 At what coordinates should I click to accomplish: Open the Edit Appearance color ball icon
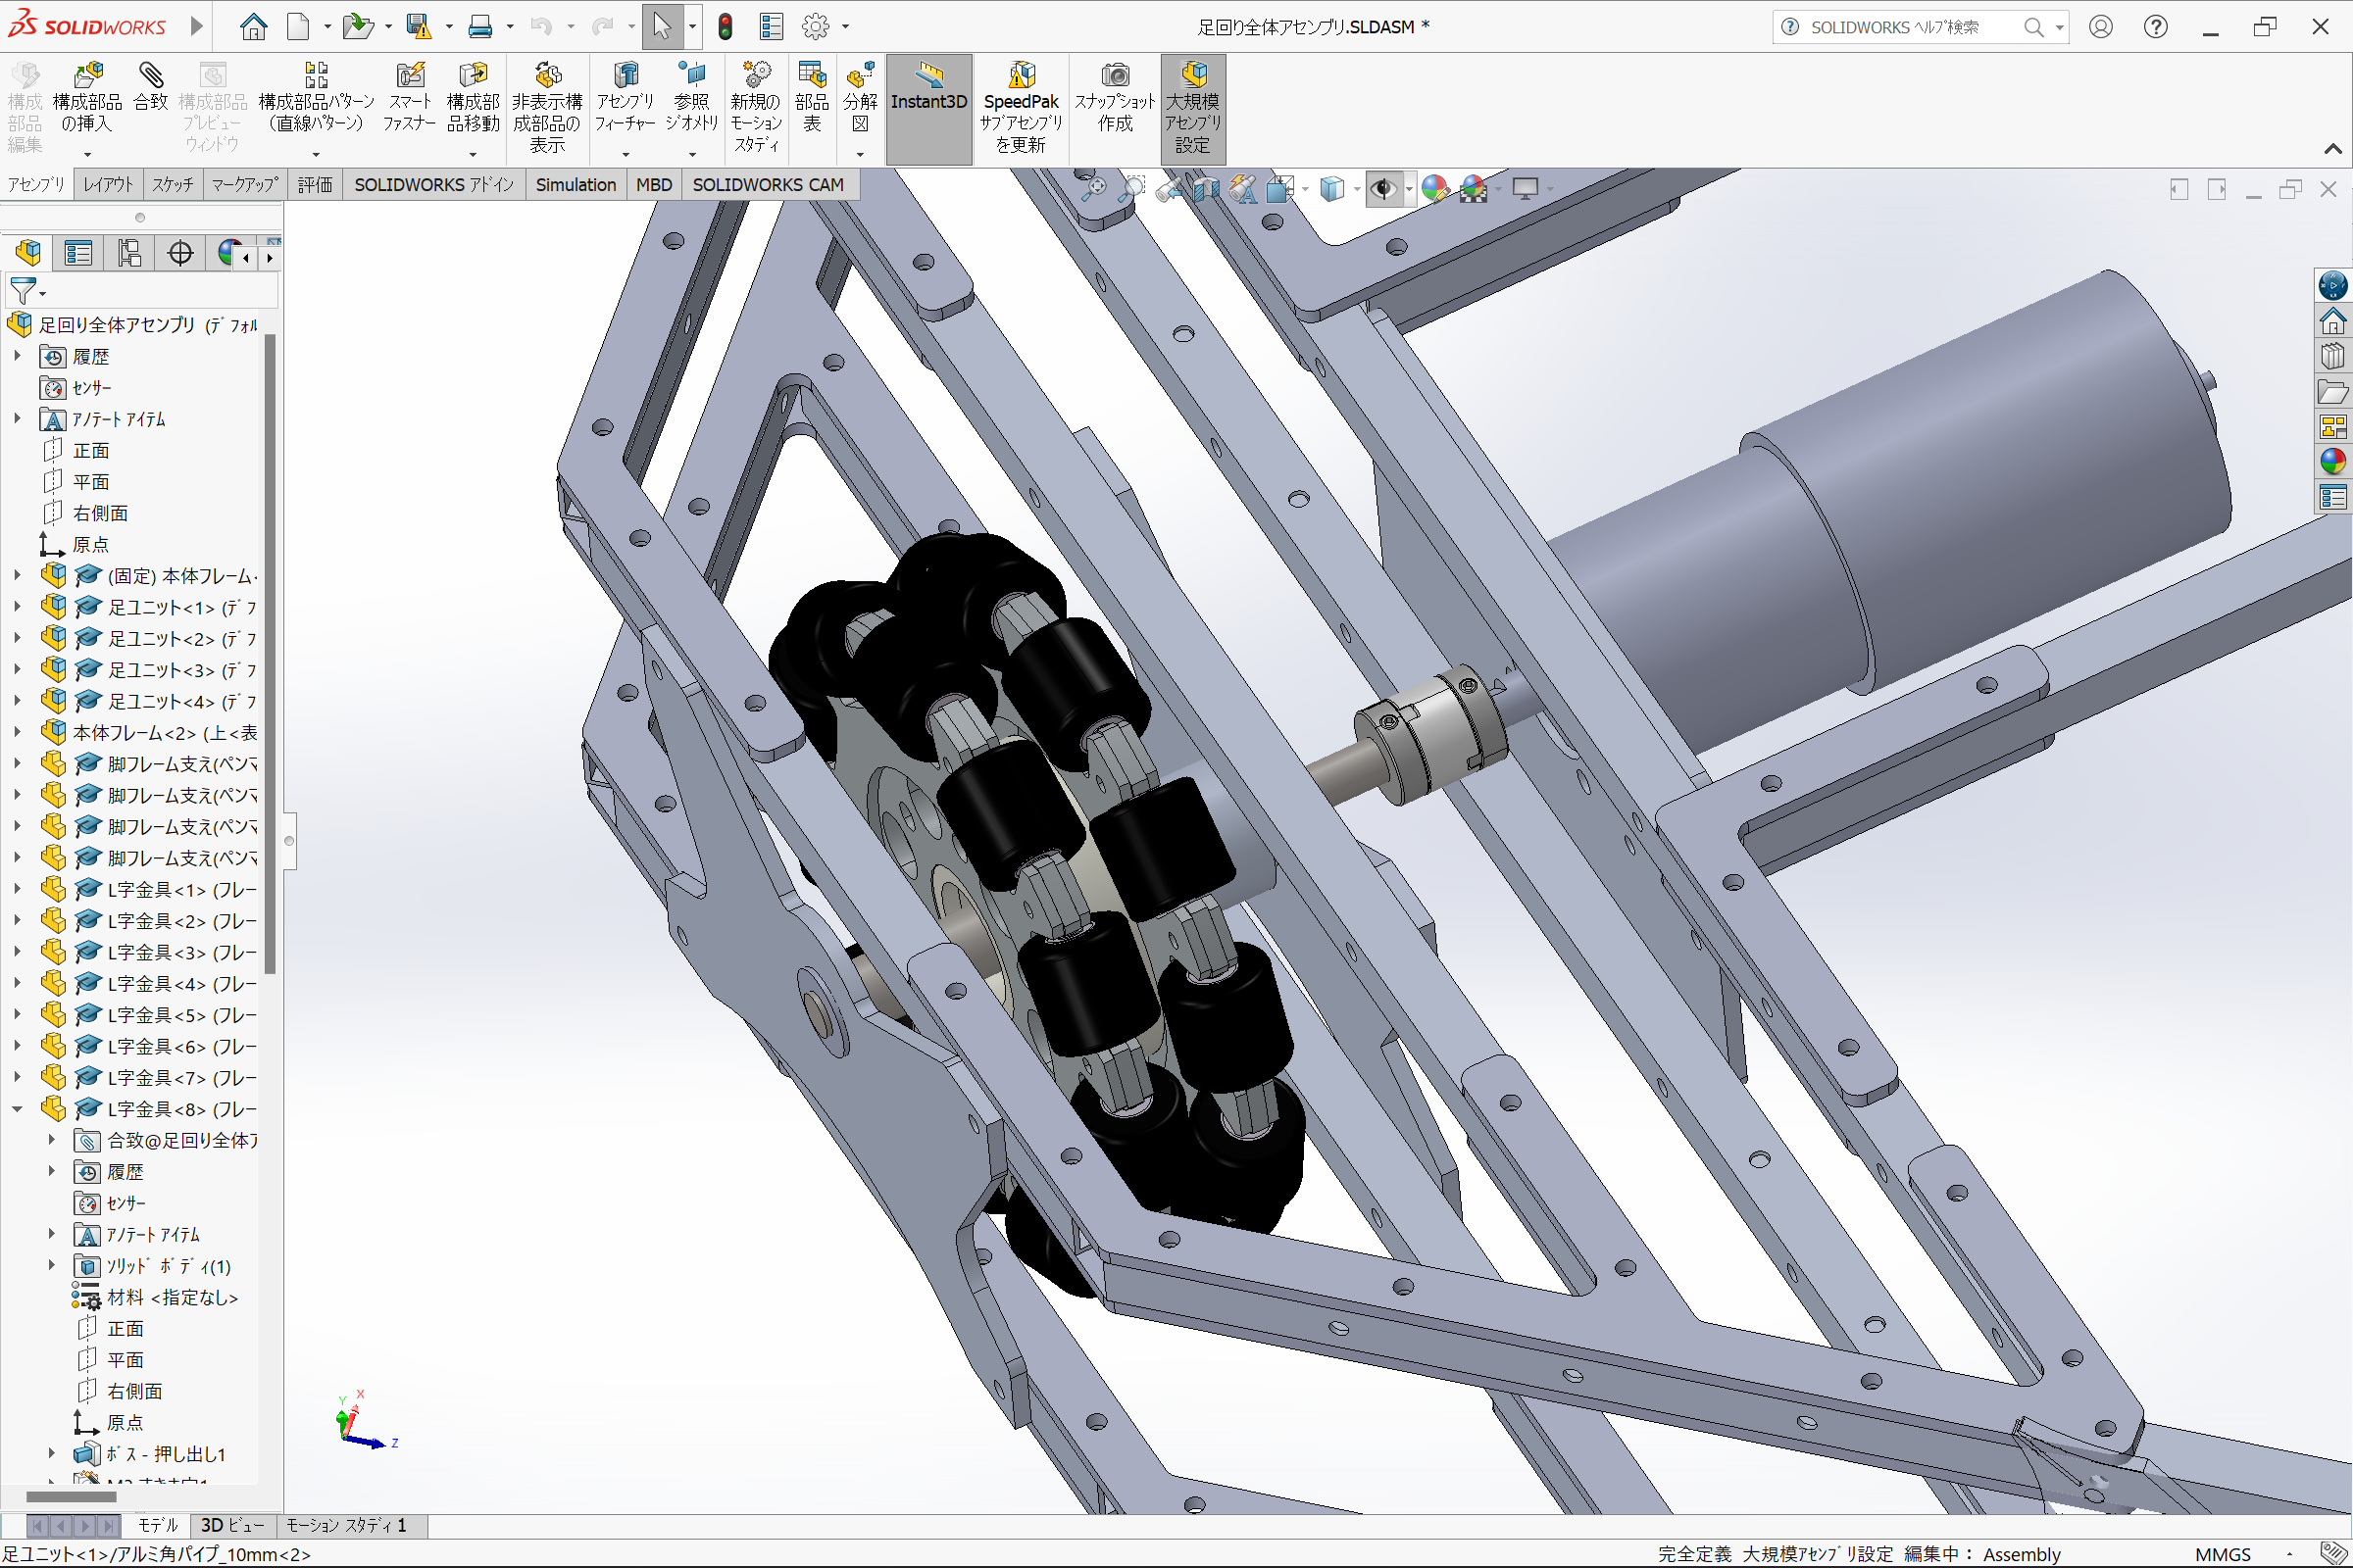coord(1435,188)
